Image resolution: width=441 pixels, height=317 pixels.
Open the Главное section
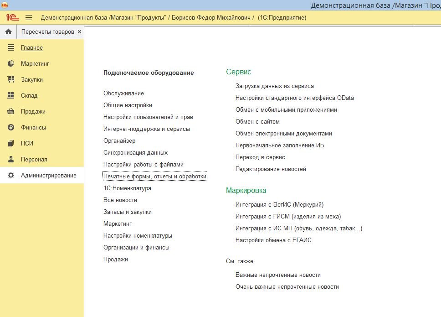click(x=32, y=48)
